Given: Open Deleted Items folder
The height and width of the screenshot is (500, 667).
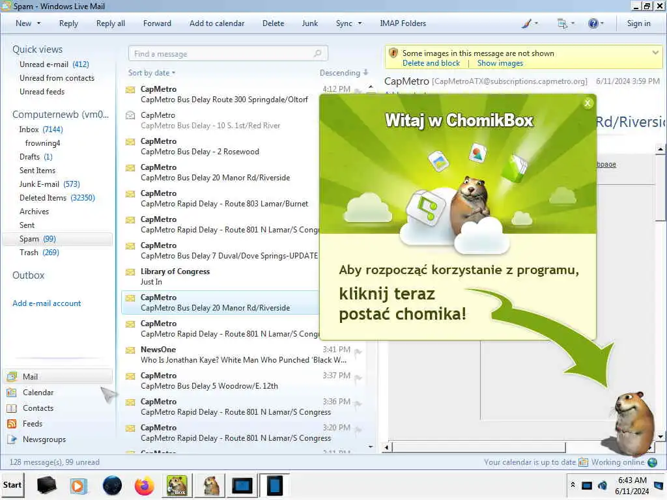Looking at the screenshot, I should [x=57, y=198].
